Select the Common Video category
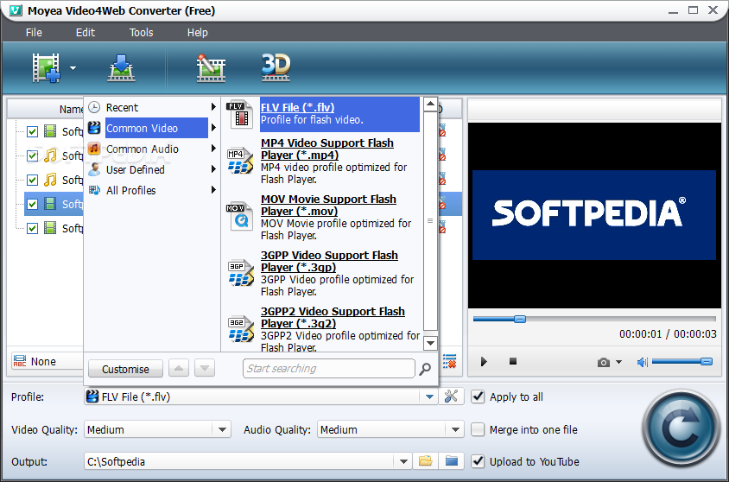 tap(151, 128)
